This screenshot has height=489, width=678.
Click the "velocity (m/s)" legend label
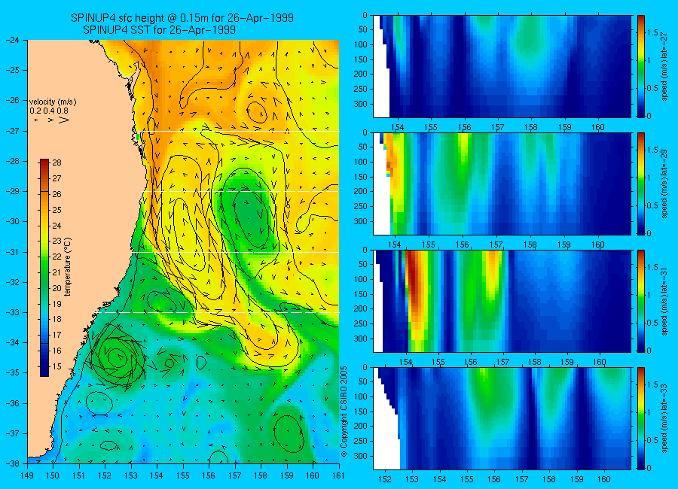(53, 102)
